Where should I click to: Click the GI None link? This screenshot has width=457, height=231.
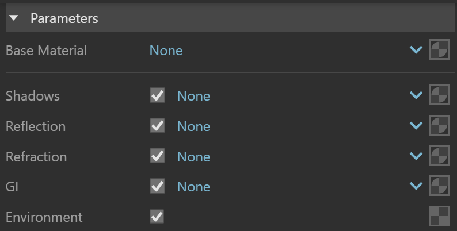point(193,187)
